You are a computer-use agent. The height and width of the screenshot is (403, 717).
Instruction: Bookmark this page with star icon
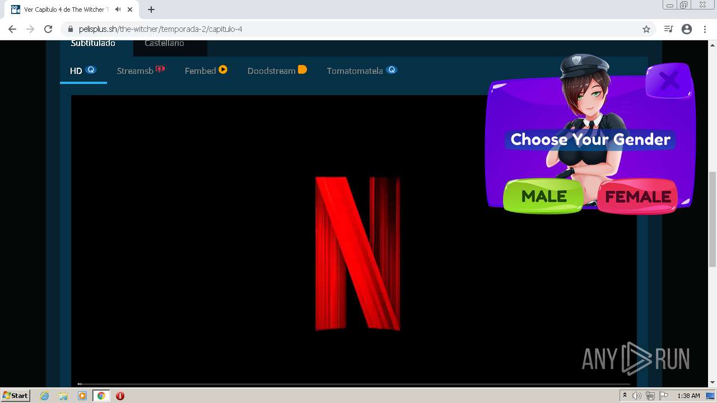[646, 29]
